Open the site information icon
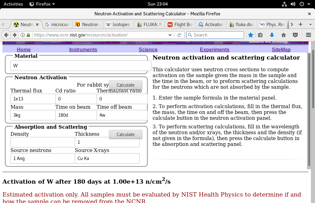Screen dimensions: 315x203 point(23,35)
